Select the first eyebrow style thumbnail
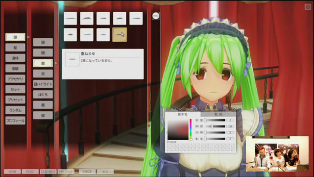 (x=70, y=19)
